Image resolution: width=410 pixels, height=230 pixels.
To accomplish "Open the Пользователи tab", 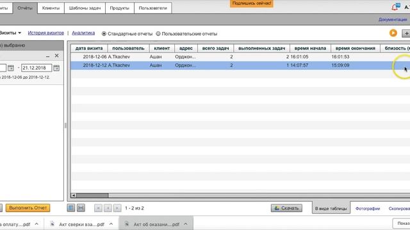I will 152,8.
